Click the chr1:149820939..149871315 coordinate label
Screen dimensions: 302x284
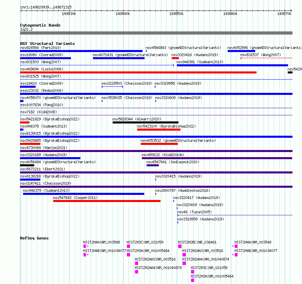coord(46,7)
